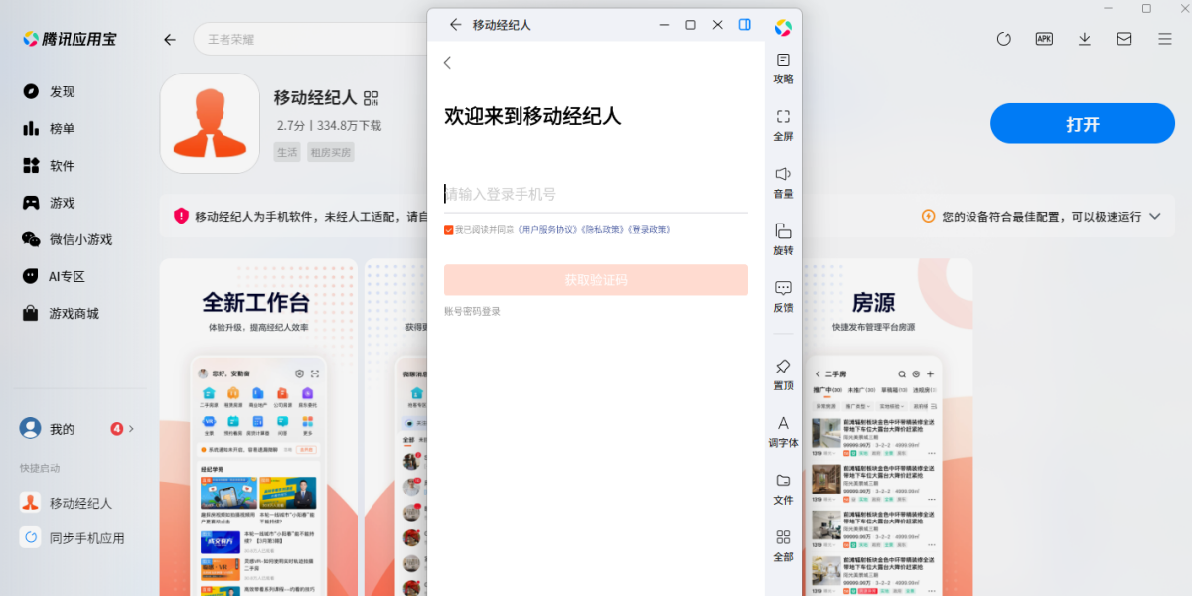
Task: Click the 租房买房 category tag
Action: 331,152
